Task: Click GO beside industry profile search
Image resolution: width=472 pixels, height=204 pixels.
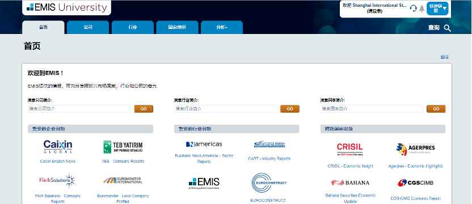Action: coord(290,109)
